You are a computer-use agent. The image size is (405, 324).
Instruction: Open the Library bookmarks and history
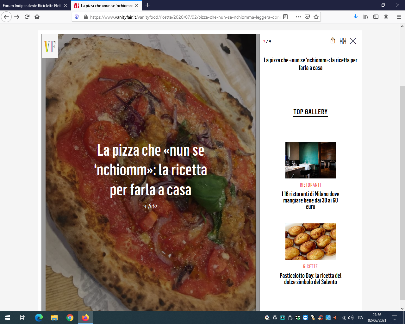click(366, 17)
